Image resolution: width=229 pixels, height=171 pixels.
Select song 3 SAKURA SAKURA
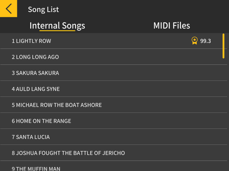tap(114, 73)
